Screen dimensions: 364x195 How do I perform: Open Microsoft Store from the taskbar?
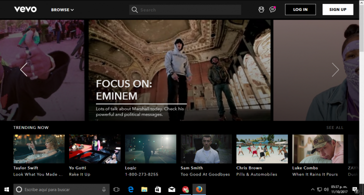(x=158, y=189)
